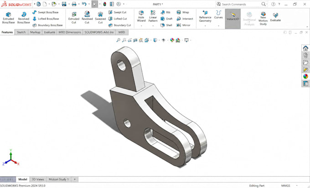Add a new study tab with plus
The height and width of the screenshot is (188, 310).
point(74,179)
